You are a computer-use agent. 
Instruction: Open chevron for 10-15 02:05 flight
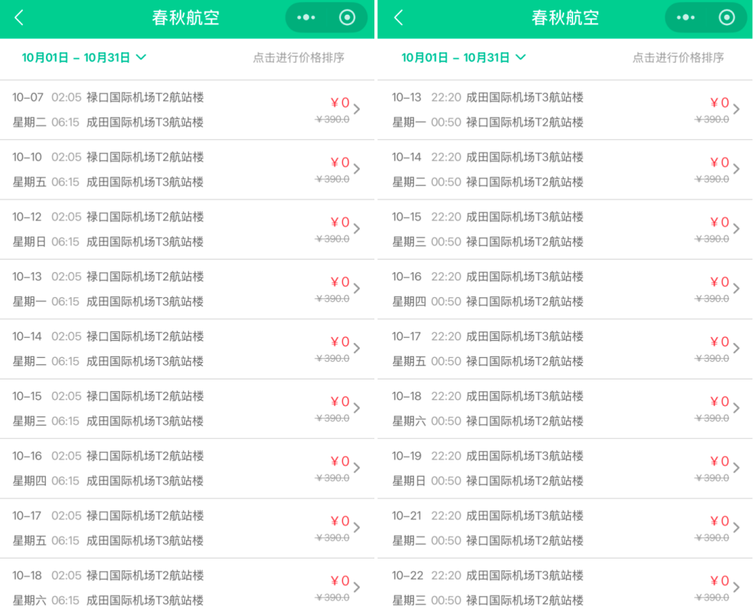tap(357, 408)
